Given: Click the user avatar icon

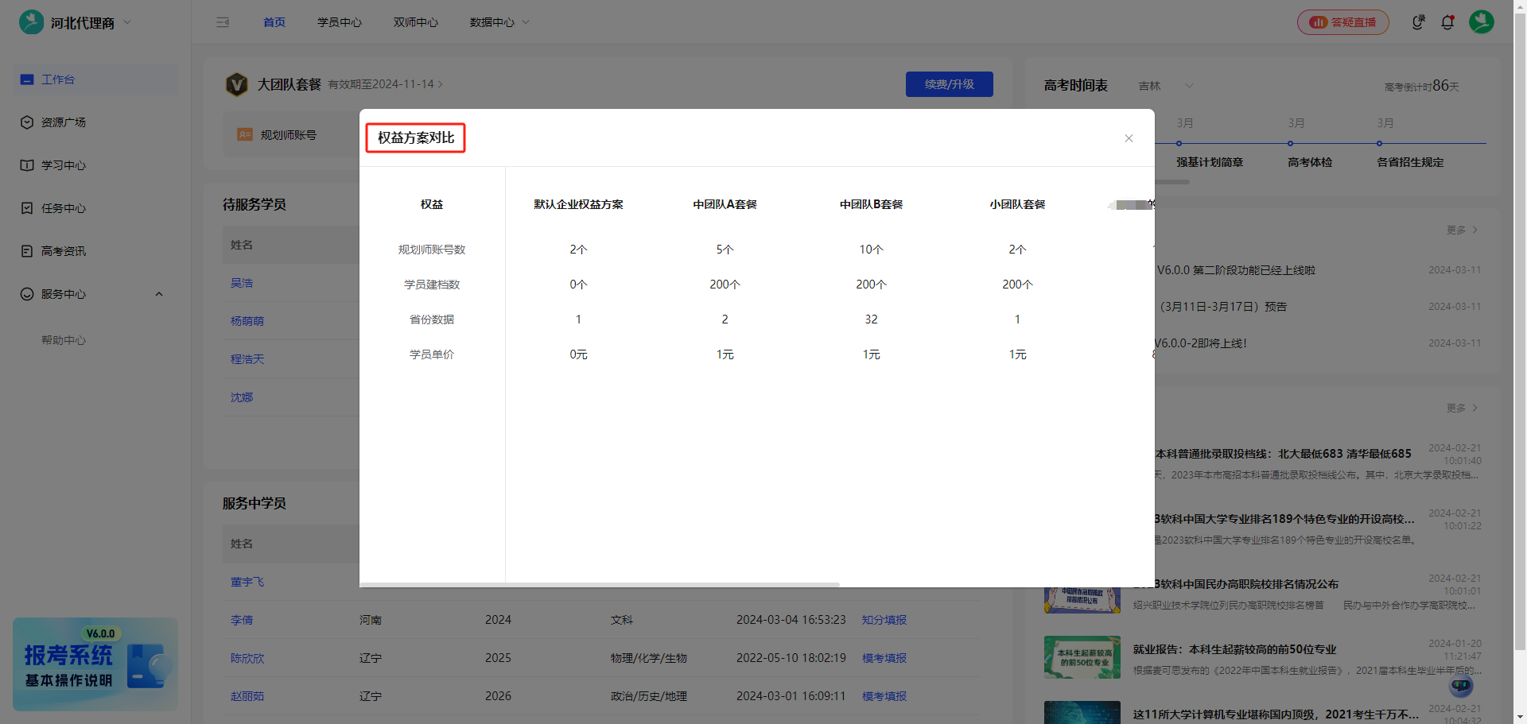Looking at the screenshot, I should click(1481, 22).
